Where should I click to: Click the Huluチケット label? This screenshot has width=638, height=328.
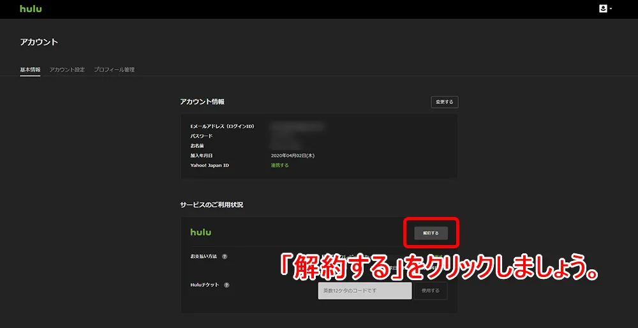[x=205, y=285]
